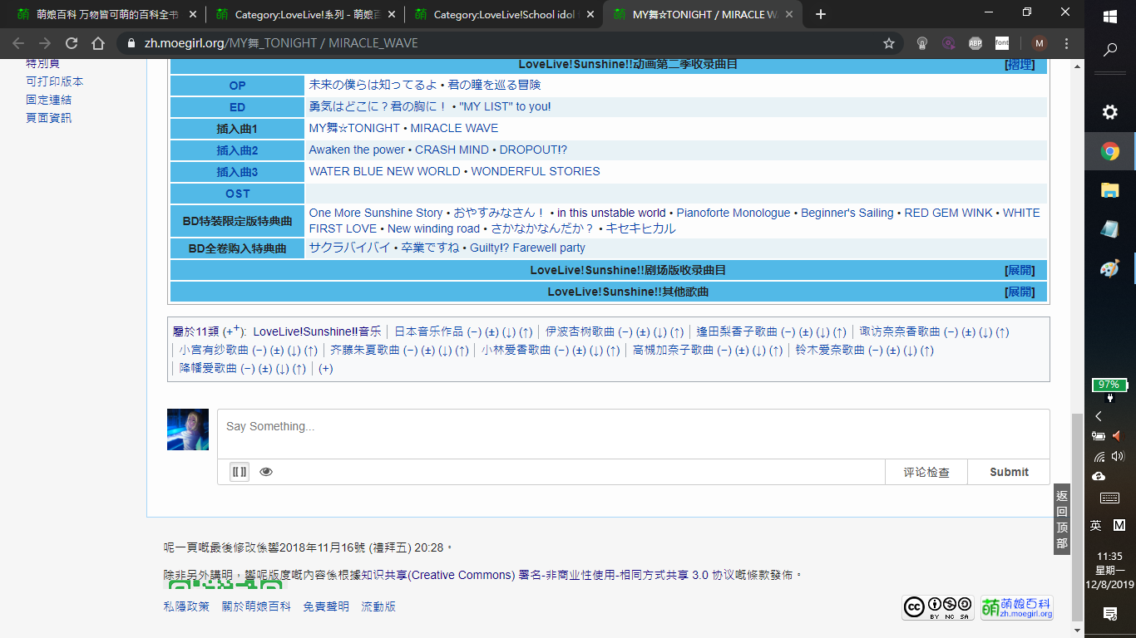Collapse the 动画第二季收录曲目 section
Viewport: 1136px width, 638px height.
pyautogui.click(x=1020, y=64)
